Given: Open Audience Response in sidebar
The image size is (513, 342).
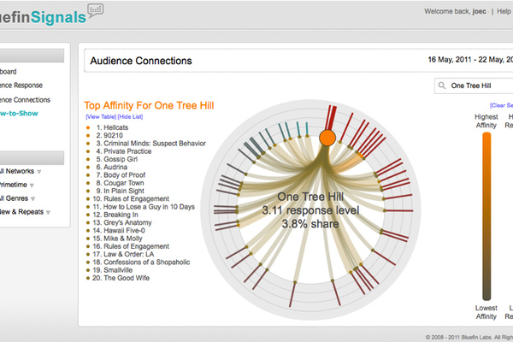Looking at the screenshot, I should 21,85.
